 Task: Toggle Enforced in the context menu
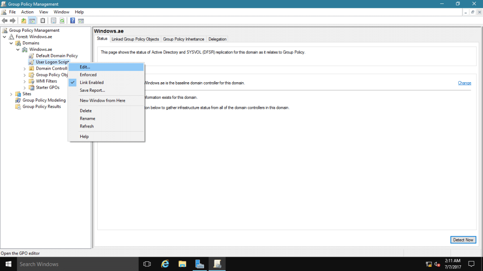point(106,75)
